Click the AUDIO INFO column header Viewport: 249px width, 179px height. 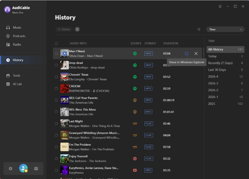(x=78, y=43)
